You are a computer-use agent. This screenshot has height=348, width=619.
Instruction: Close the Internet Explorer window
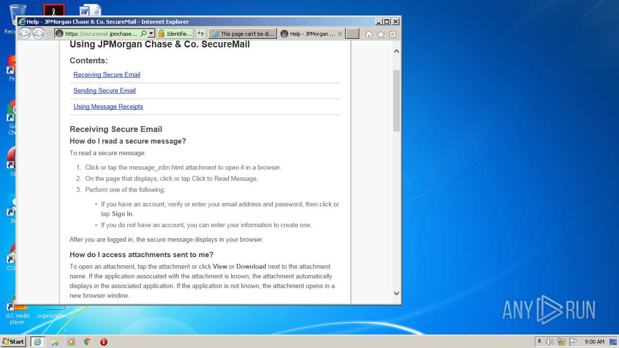coord(396,22)
